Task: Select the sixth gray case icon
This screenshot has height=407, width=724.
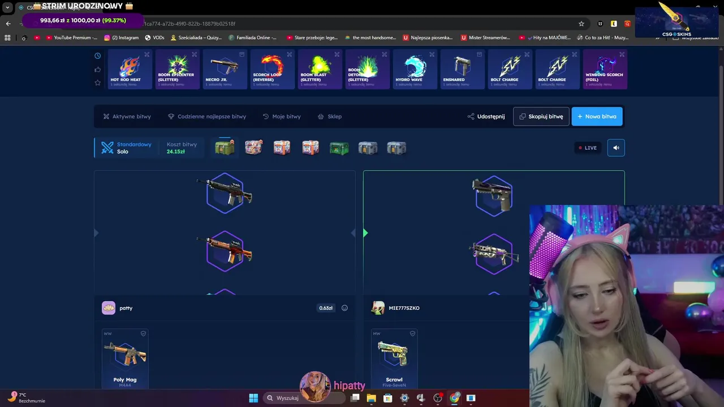Action: (x=368, y=148)
